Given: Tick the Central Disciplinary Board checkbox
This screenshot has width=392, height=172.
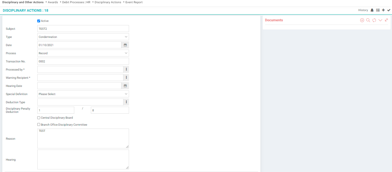Looking at the screenshot, I should (x=39, y=118).
